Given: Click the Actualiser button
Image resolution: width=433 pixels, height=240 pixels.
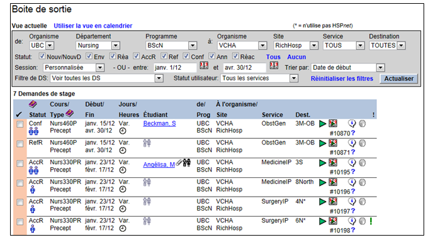Looking at the screenshot, I should [399, 79].
